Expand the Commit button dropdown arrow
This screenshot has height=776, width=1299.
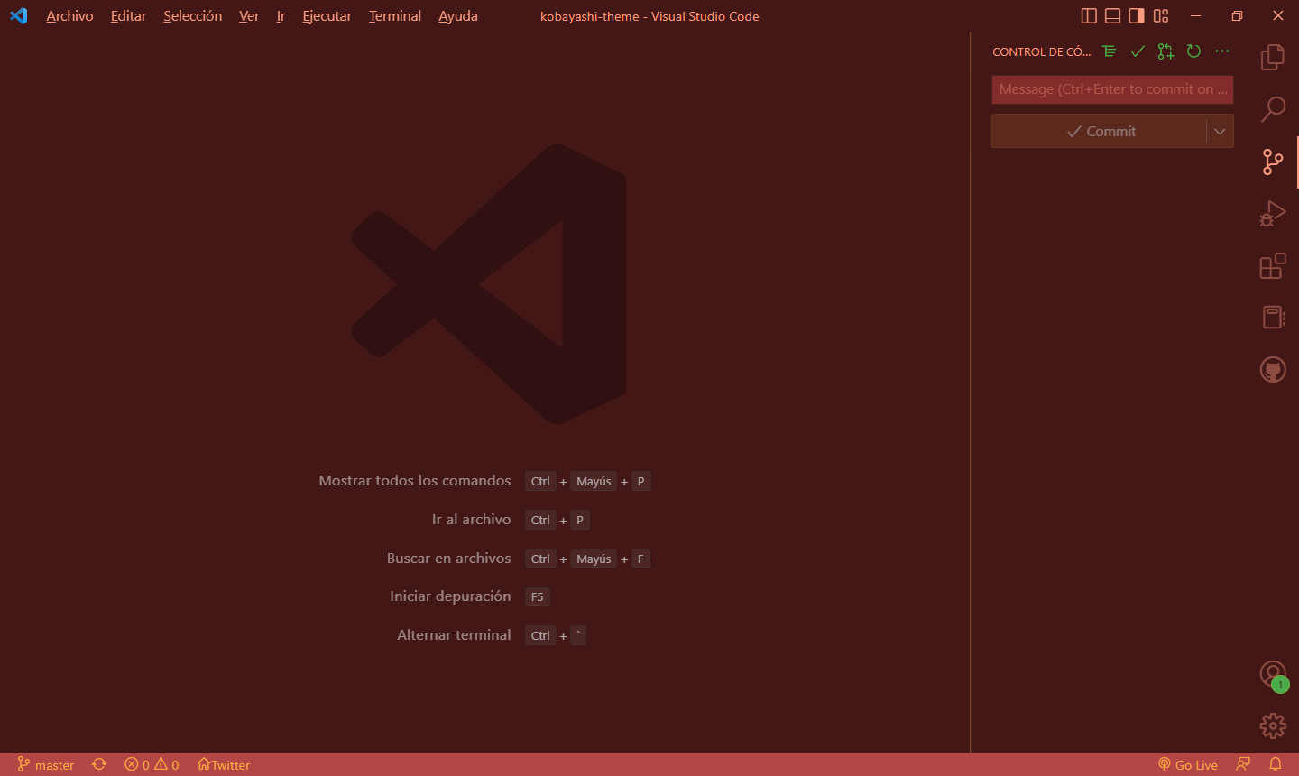point(1220,131)
